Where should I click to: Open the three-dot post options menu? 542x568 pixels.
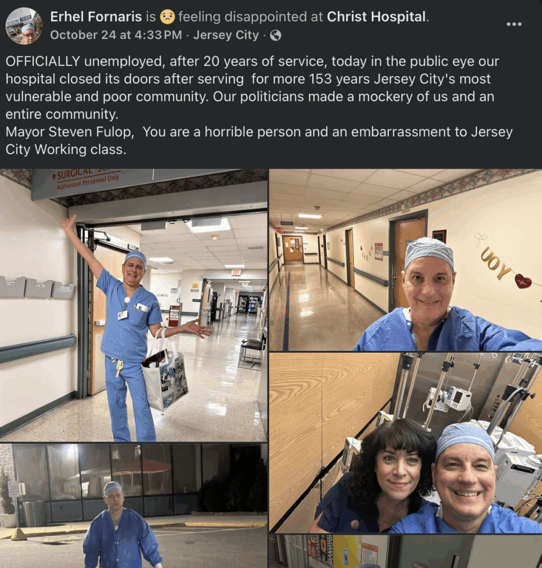(x=514, y=24)
